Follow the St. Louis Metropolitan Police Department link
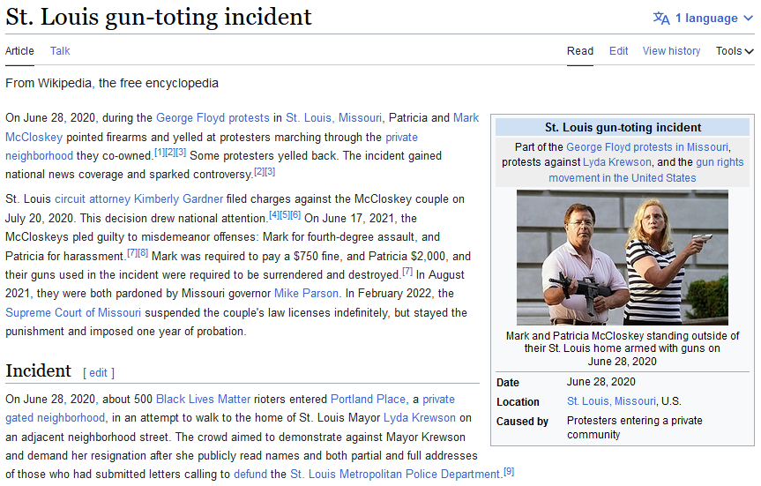The image size is (761, 486). click(x=396, y=475)
